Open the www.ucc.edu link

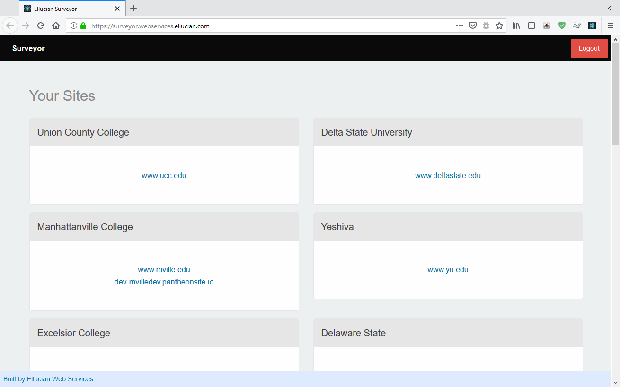point(164,175)
